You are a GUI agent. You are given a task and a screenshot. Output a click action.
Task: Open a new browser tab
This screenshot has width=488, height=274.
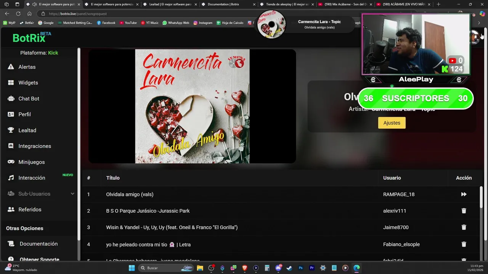pyautogui.click(x=438, y=4)
